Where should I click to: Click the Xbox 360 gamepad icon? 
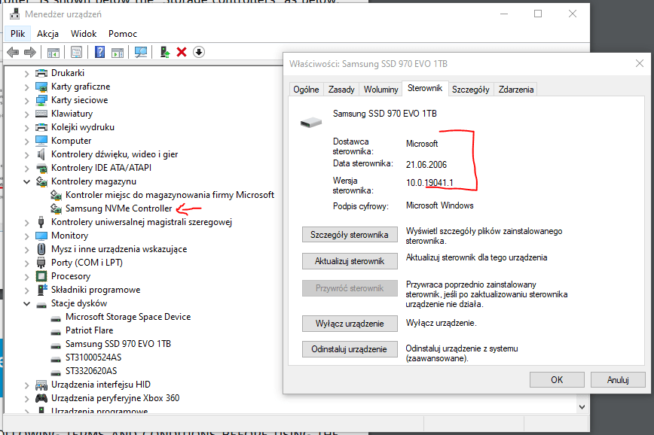tap(41, 398)
